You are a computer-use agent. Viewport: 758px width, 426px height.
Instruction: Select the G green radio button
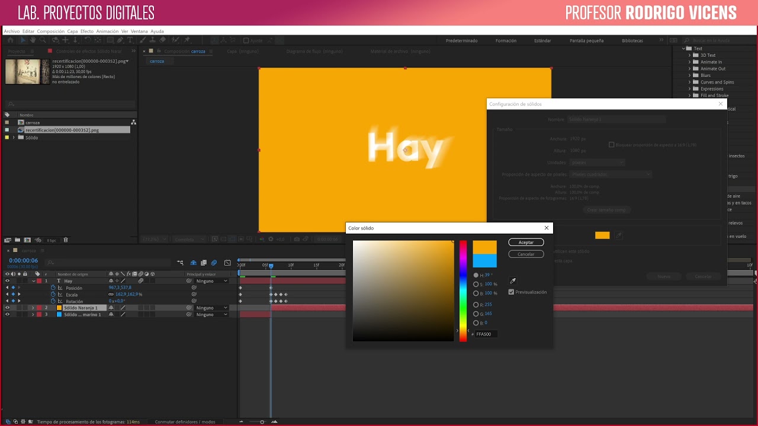(x=476, y=314)
